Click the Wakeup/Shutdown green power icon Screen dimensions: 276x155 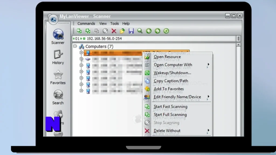147,73
